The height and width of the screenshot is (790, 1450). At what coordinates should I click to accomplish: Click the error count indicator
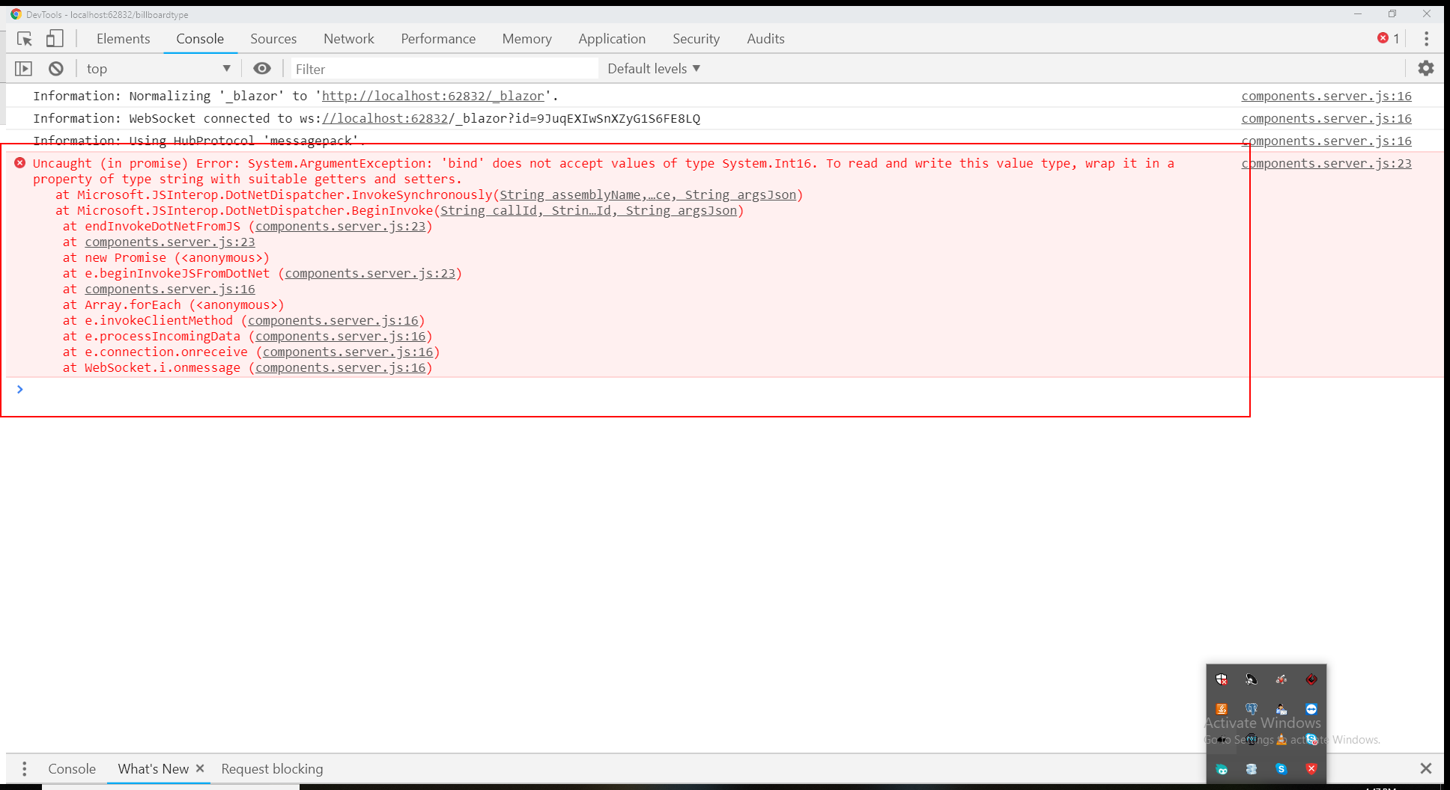coord(1387,38)
